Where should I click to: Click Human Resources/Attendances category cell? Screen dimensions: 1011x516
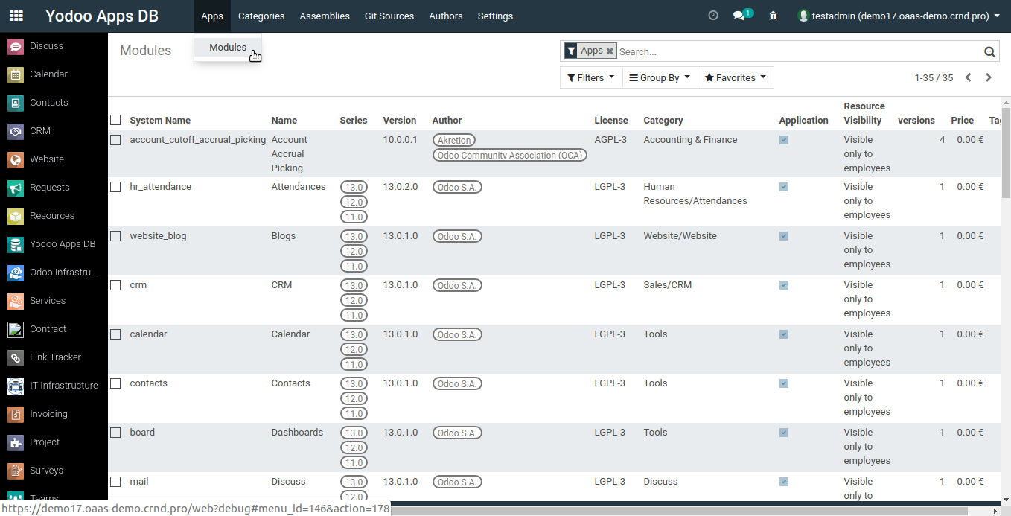[695, 194]
